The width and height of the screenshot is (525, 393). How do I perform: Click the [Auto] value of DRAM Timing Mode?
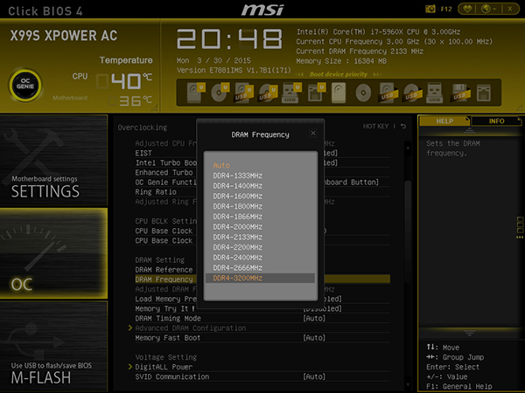(x=314, y=319)
